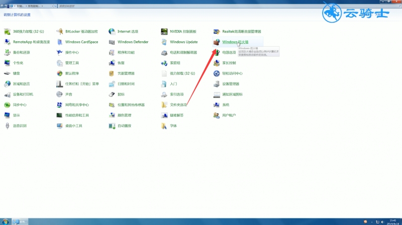The image size is (402, 225).
Task: Open NVIDIA 控制面板 icon
Action: pos(164,31)
